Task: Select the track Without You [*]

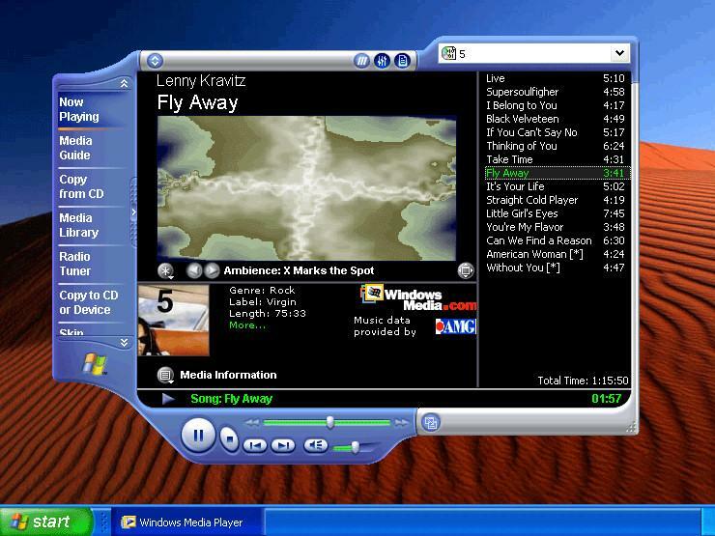Action: point(556,268)
